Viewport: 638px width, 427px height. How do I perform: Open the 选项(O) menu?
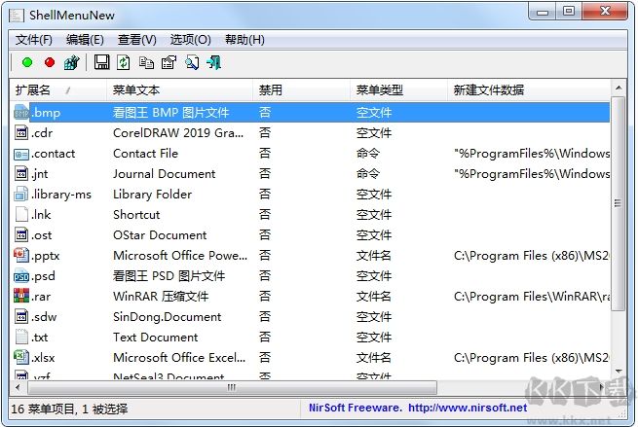tap(190, 40)
